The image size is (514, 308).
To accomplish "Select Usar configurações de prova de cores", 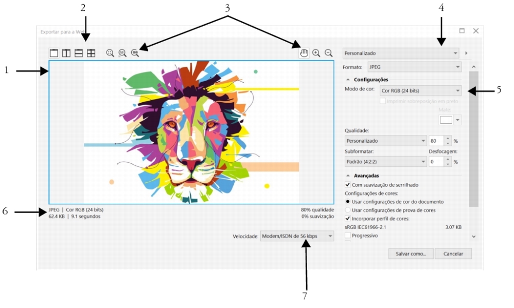I will point(348,210).
